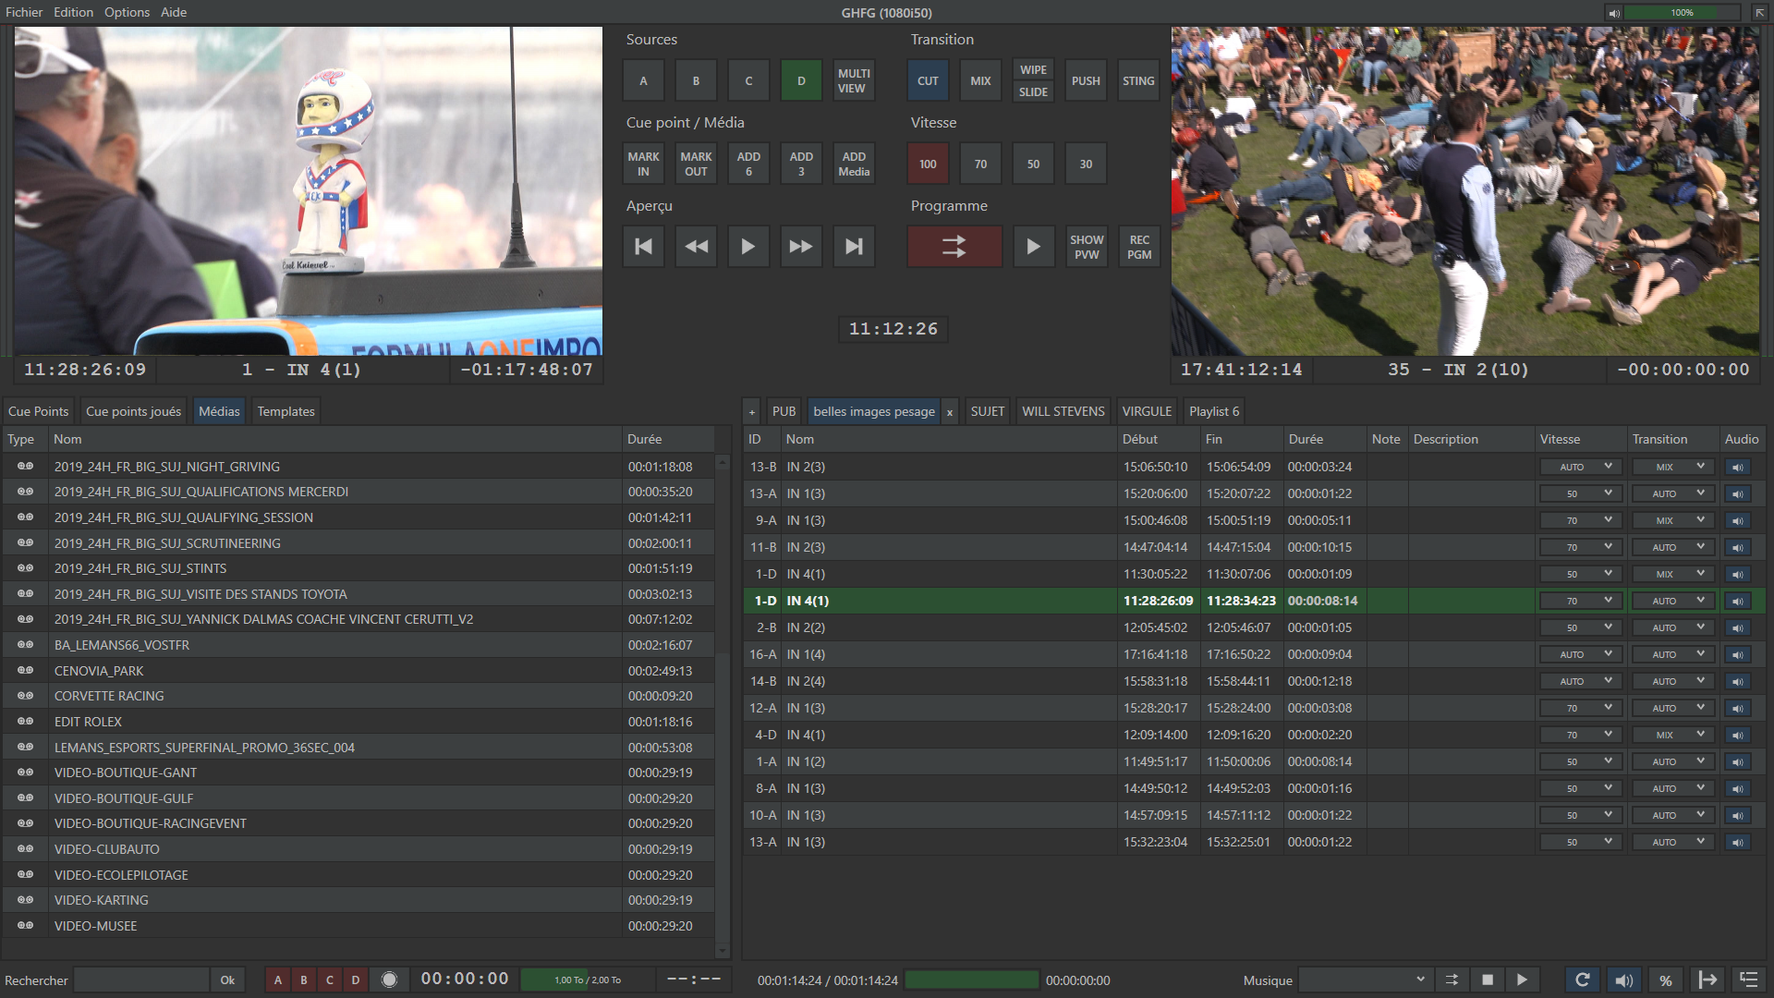Viewport: 1774px width, 998px height.
Task: Toggle audio on row 13-B IN 2(3)
Action: point(1737,468)
